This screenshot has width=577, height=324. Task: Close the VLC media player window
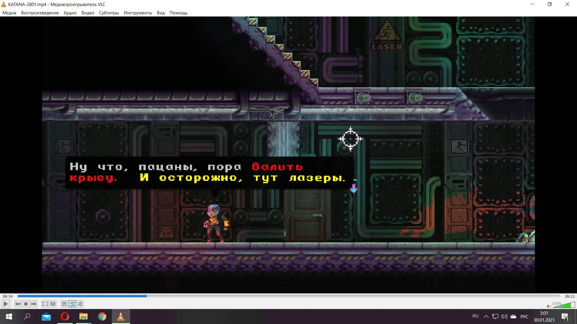[567, 4]
